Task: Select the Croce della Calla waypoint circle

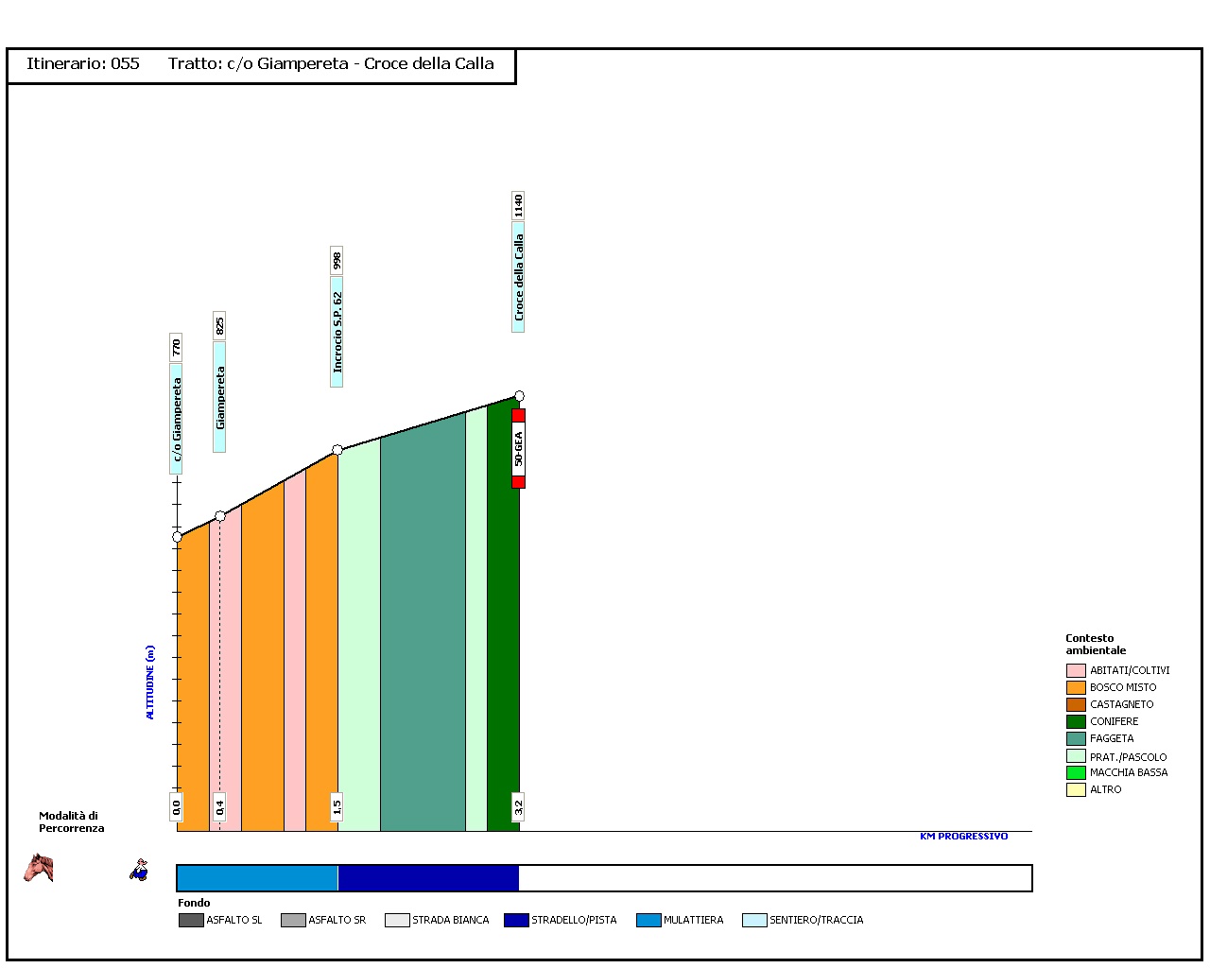Action: coord(519,396)
